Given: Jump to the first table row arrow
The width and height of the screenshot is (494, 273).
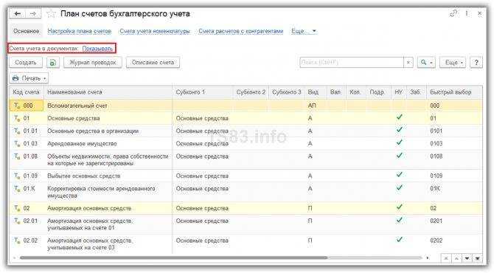Looking at the screenshot, I should (x=446, y=258).
